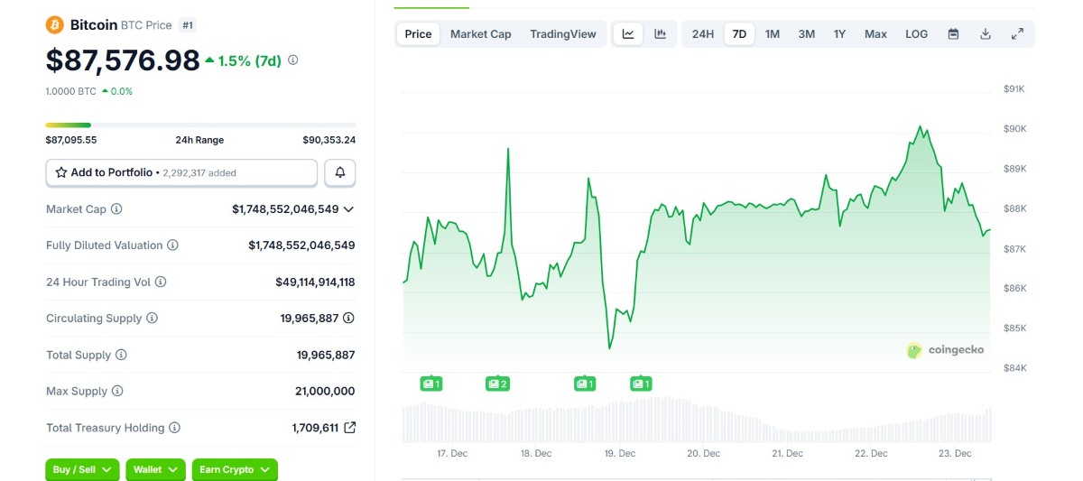
Task: Select the 3M time range
Action: click(x=806, y=34)
